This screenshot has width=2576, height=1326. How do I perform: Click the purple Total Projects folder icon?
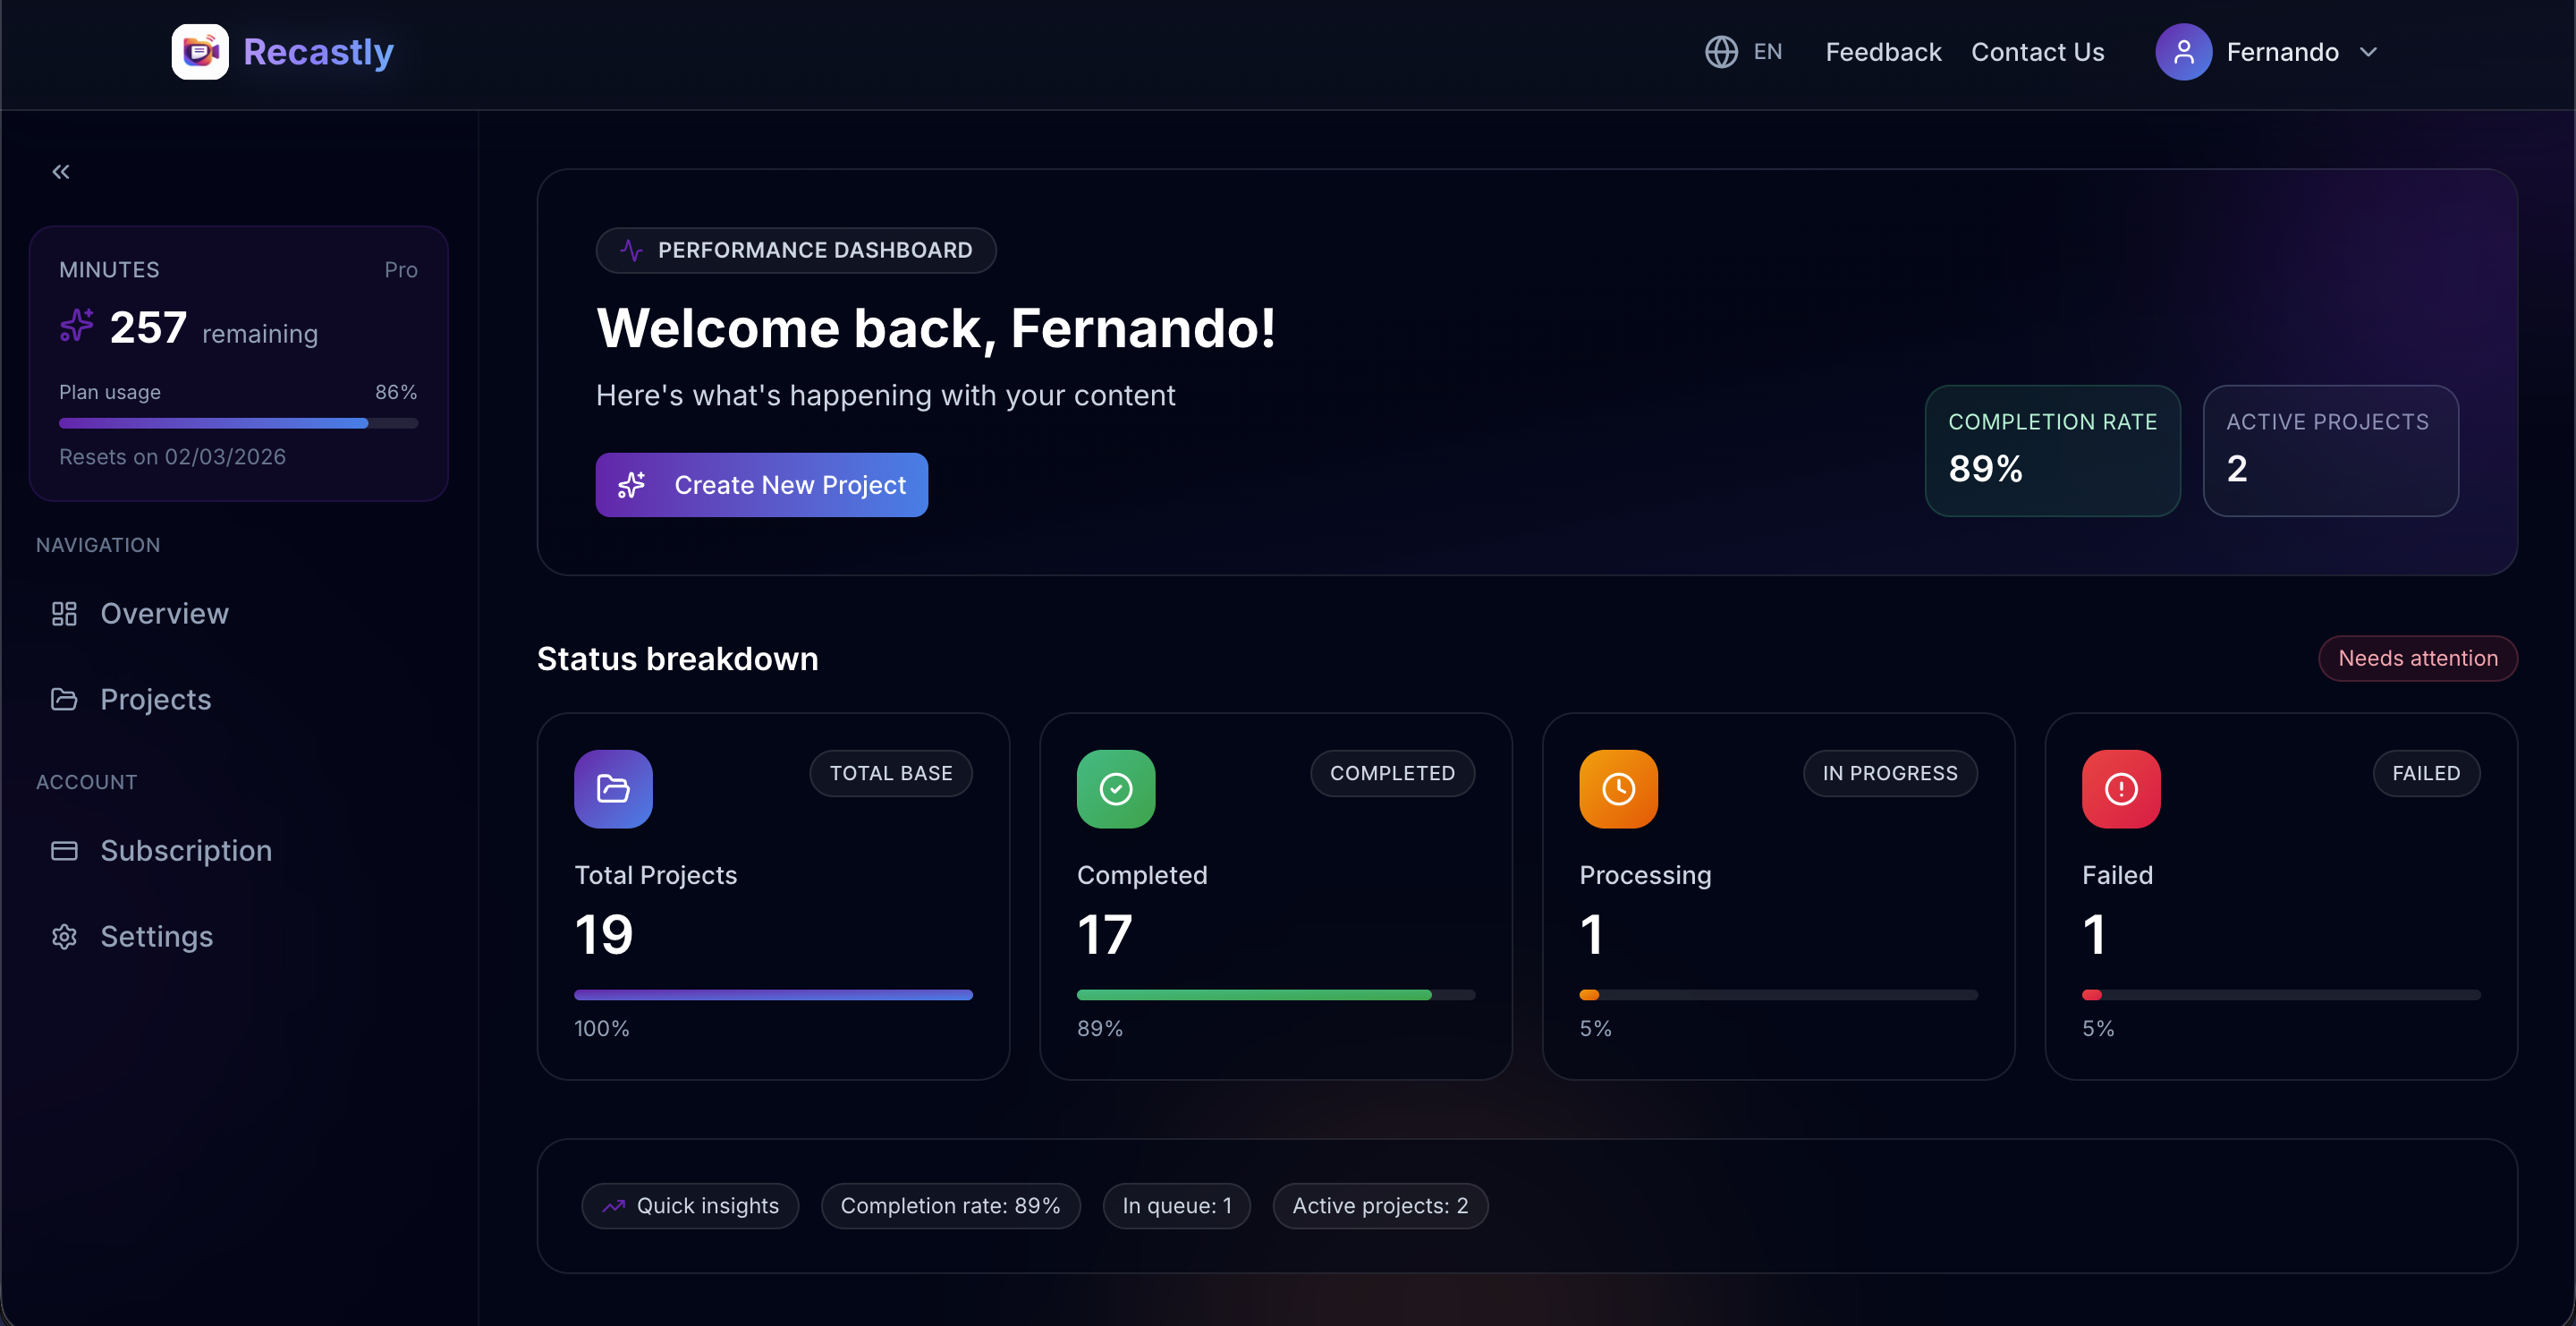pos(613,789)
